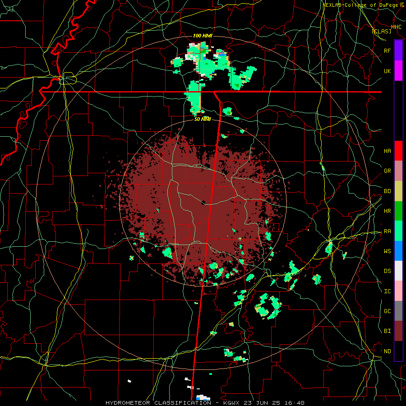Click the GC legend label
Viewport: 406px width, 406px height.
pos(388,311)
